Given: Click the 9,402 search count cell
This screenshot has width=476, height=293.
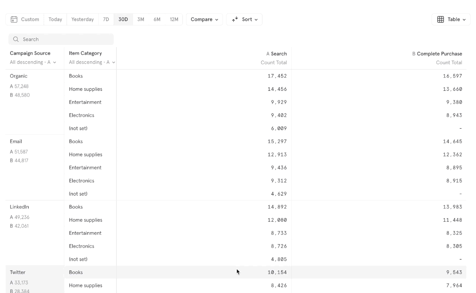Looking at the screenshot, I should click(279, 115).
